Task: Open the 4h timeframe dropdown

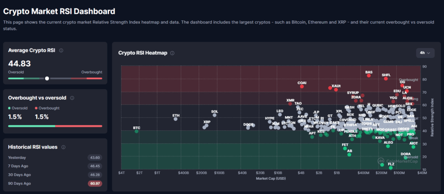Action: pyautogui.click(x=425, y=53)
